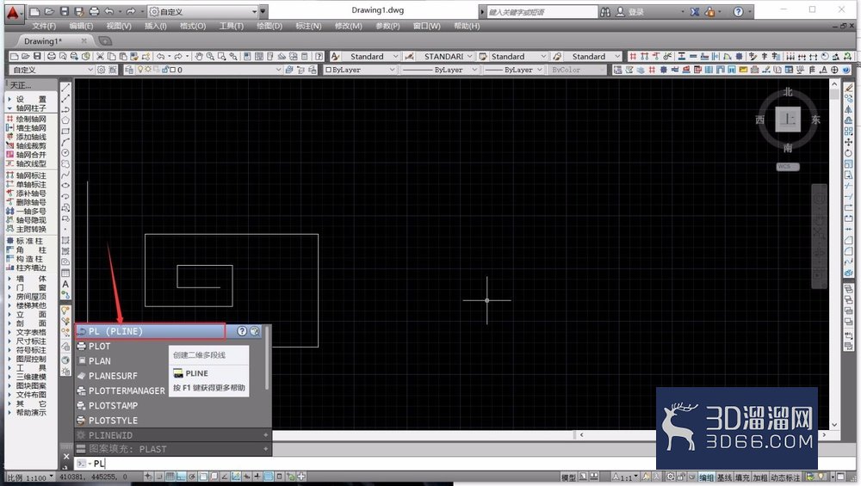Click the new drawing tab plus icon
This screenshot has width=861, height=486.
(x=105, y=41)
